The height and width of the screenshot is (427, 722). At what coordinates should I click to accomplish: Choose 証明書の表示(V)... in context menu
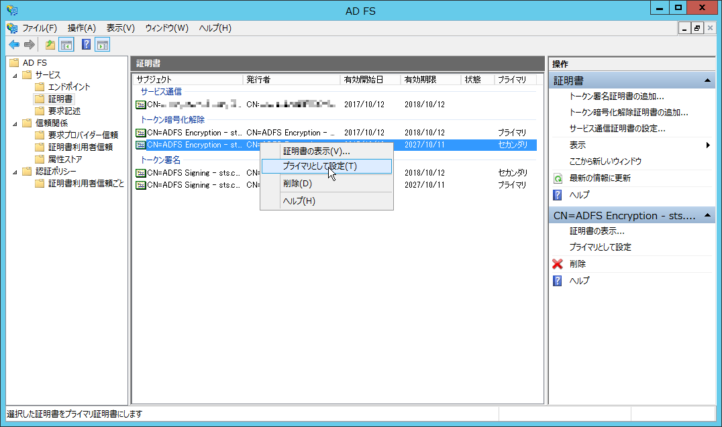[x=327, y=151]
